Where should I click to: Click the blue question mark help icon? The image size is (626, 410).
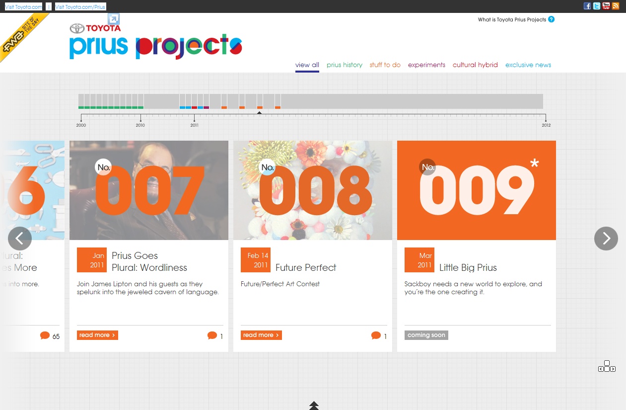click(x=552, y=19)
